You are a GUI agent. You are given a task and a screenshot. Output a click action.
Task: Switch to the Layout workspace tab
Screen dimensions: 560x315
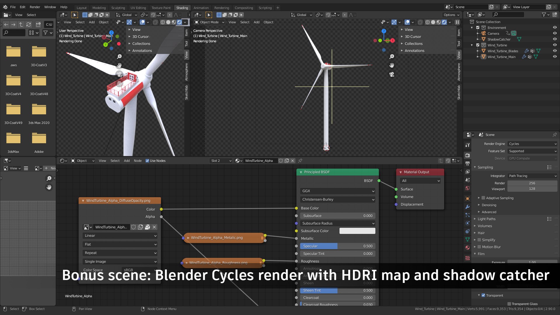pos(82,8)
